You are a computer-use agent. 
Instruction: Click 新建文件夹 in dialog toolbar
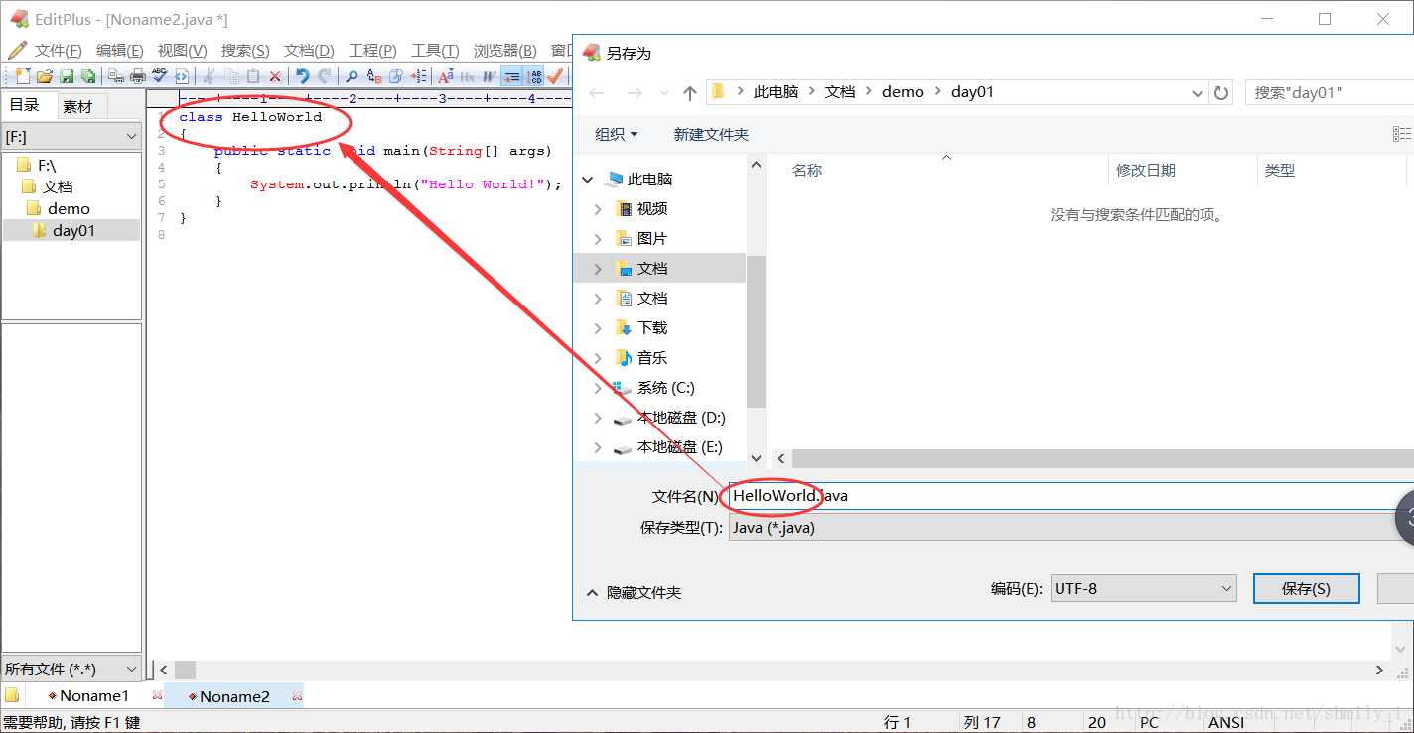coord(711,134)
